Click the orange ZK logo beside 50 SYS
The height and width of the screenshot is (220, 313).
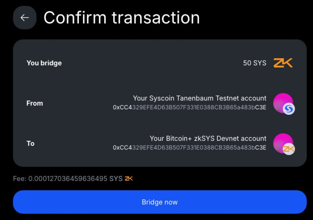(283, 63)
